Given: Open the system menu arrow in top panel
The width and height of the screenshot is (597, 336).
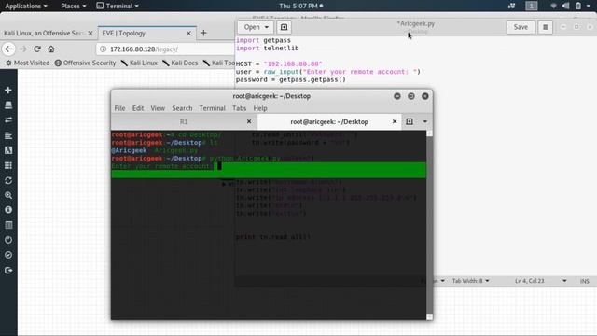Looking at the screenshot, I should [589, 6].
